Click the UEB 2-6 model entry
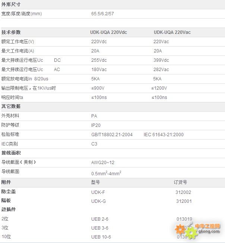This screenshot has height=243, width=225. [x=100, y=219]
